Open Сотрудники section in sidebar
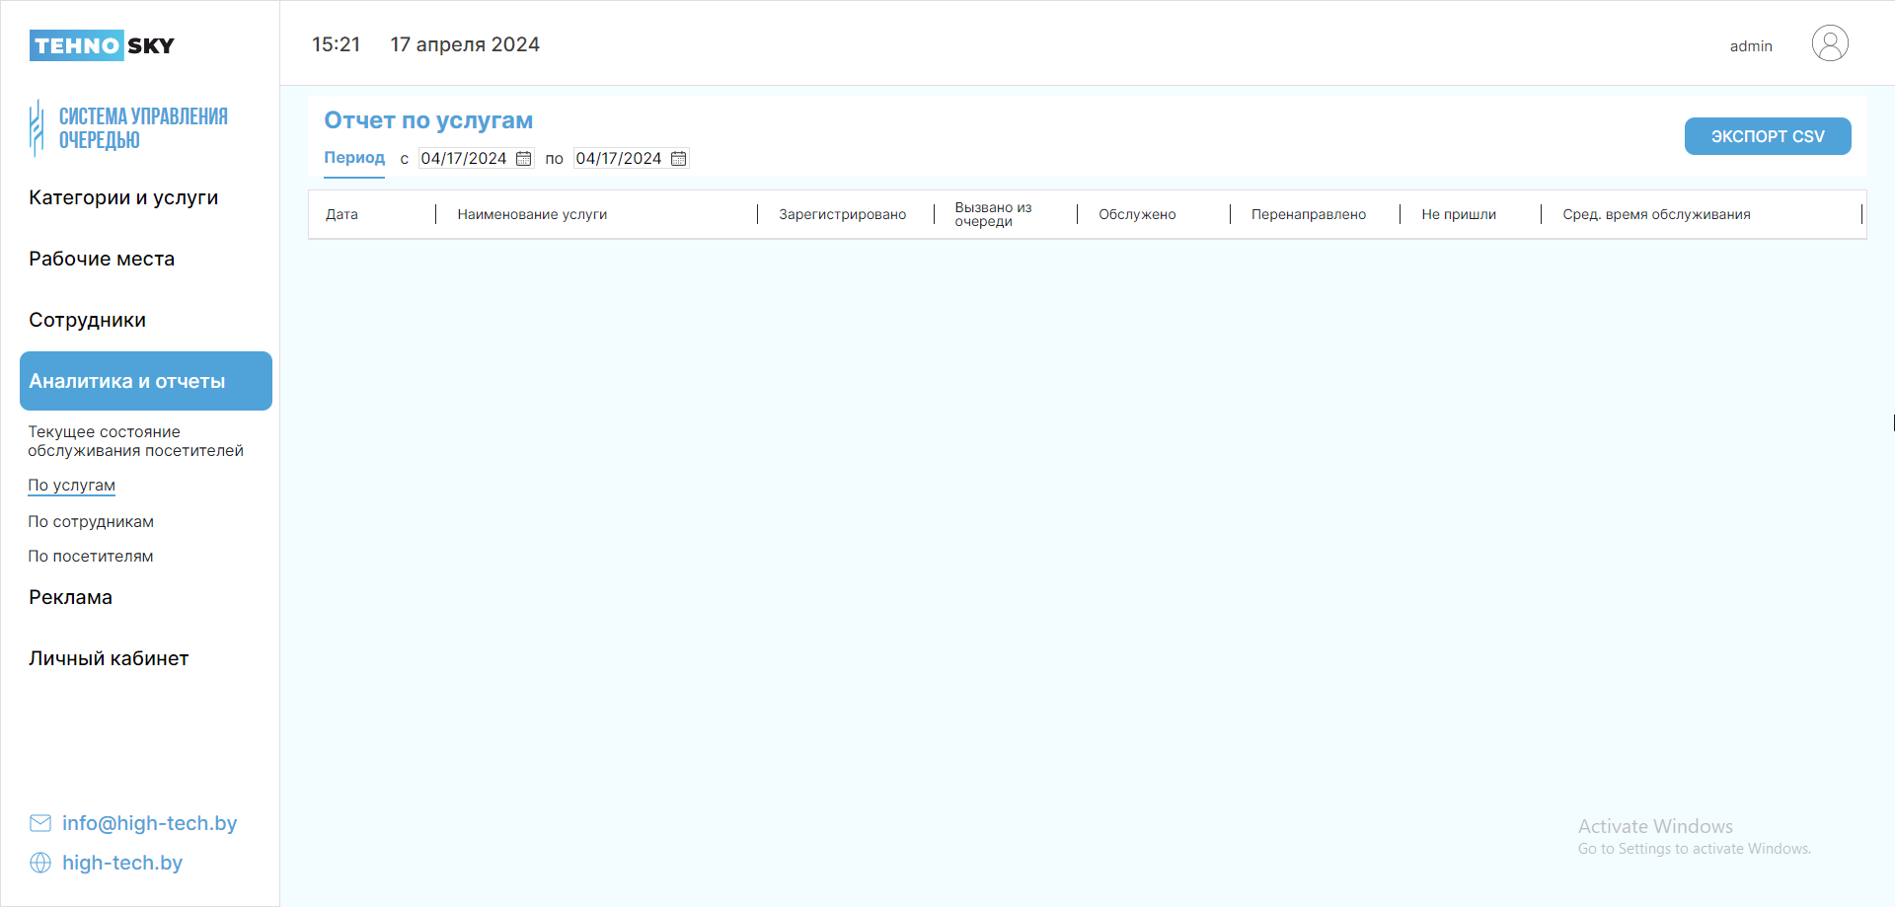This screenshot has height=907, width=1895. coord(87,320)
